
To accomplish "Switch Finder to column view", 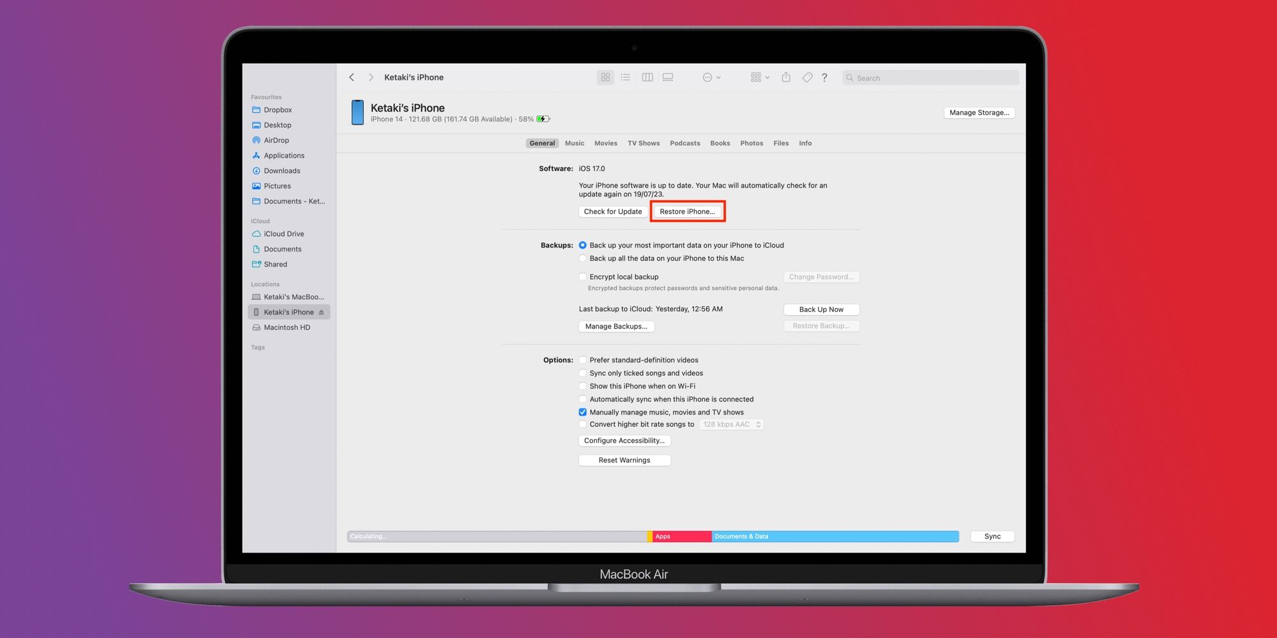I will pos(647,77).
